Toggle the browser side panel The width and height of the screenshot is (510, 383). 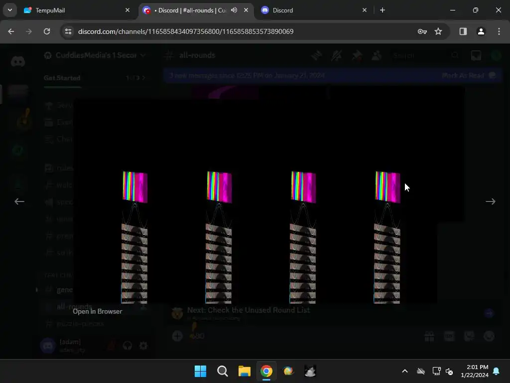(x=463, y=31)
